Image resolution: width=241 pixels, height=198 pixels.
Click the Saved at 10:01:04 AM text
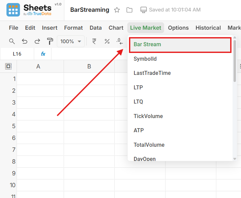point(175,10)
